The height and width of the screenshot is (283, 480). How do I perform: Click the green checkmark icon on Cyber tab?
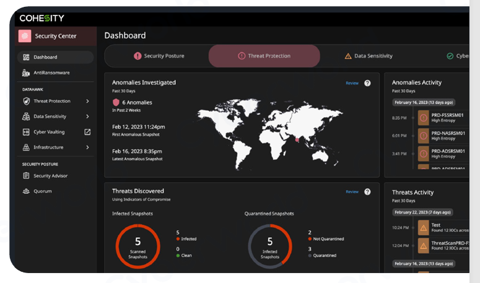click(x=450, y=56)
